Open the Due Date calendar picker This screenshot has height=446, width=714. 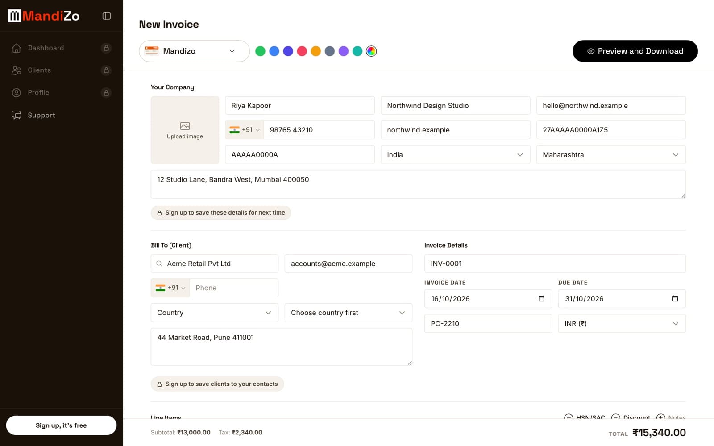click(675, 299)
